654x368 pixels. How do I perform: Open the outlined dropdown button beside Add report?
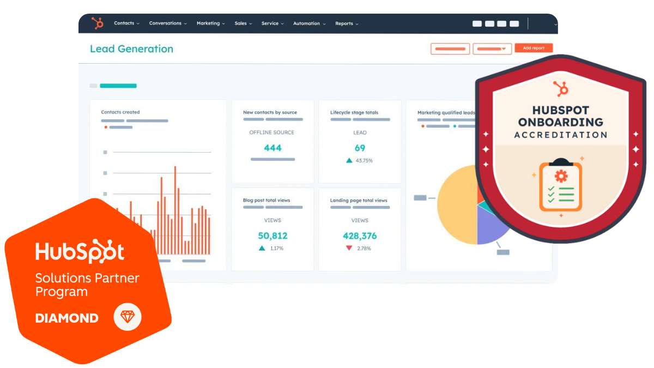pos(492,49)
